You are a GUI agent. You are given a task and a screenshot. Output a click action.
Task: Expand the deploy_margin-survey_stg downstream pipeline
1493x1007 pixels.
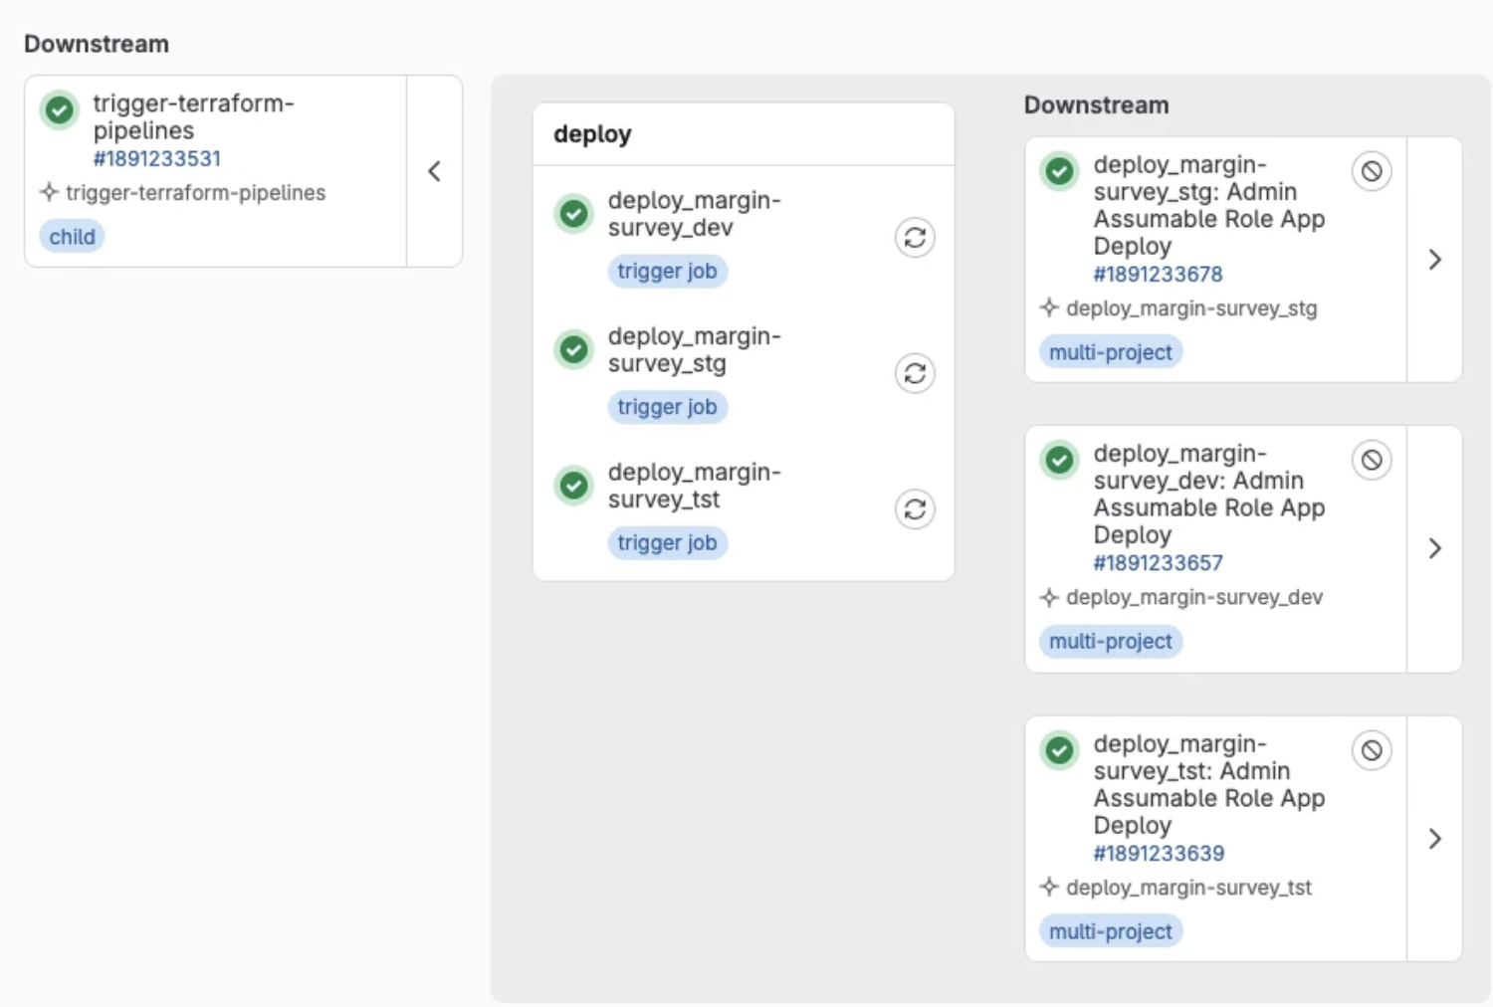pyautogui.click(x=1434, y=260)
